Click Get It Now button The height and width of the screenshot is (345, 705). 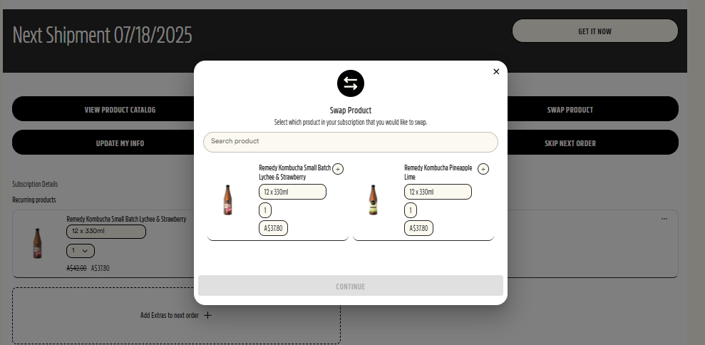pos(595,31)
